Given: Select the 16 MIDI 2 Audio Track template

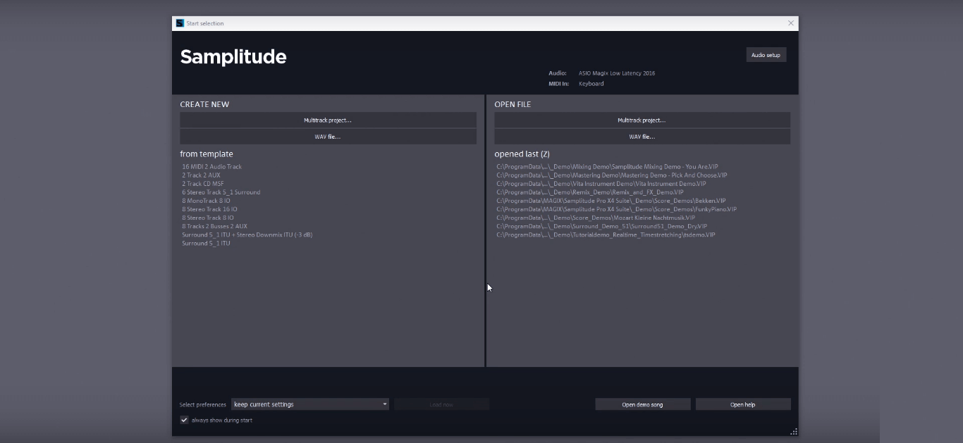Looking at the screenshot, I should (x=211, y=167).
